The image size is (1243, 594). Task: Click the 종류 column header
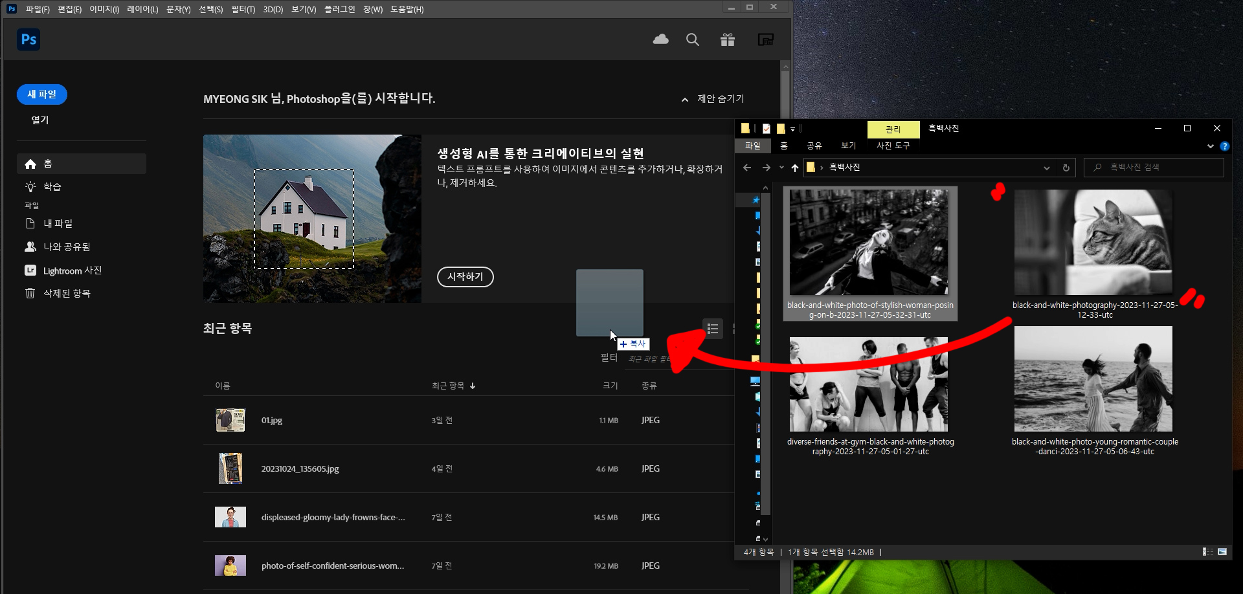coord(649,386)
